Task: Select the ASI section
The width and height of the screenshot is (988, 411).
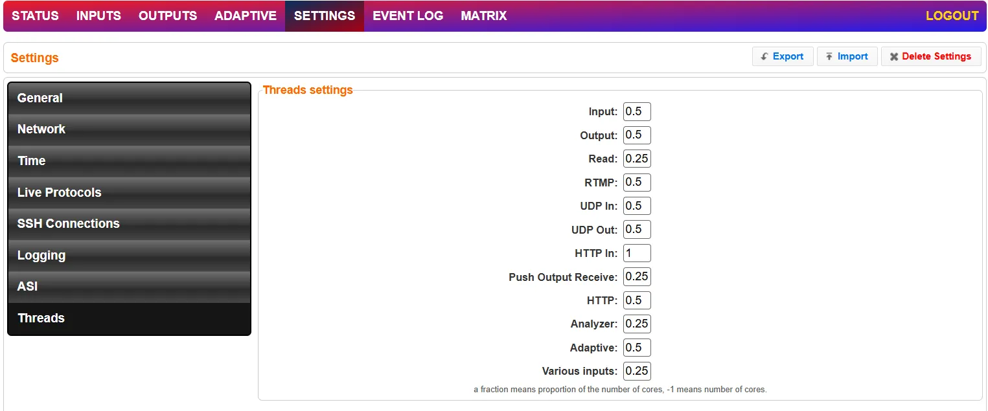Action: (x=129, y=287)
